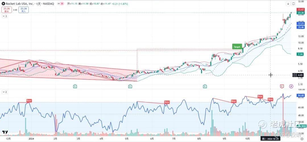Click the 6月 label on the time axis

[152, 139]
